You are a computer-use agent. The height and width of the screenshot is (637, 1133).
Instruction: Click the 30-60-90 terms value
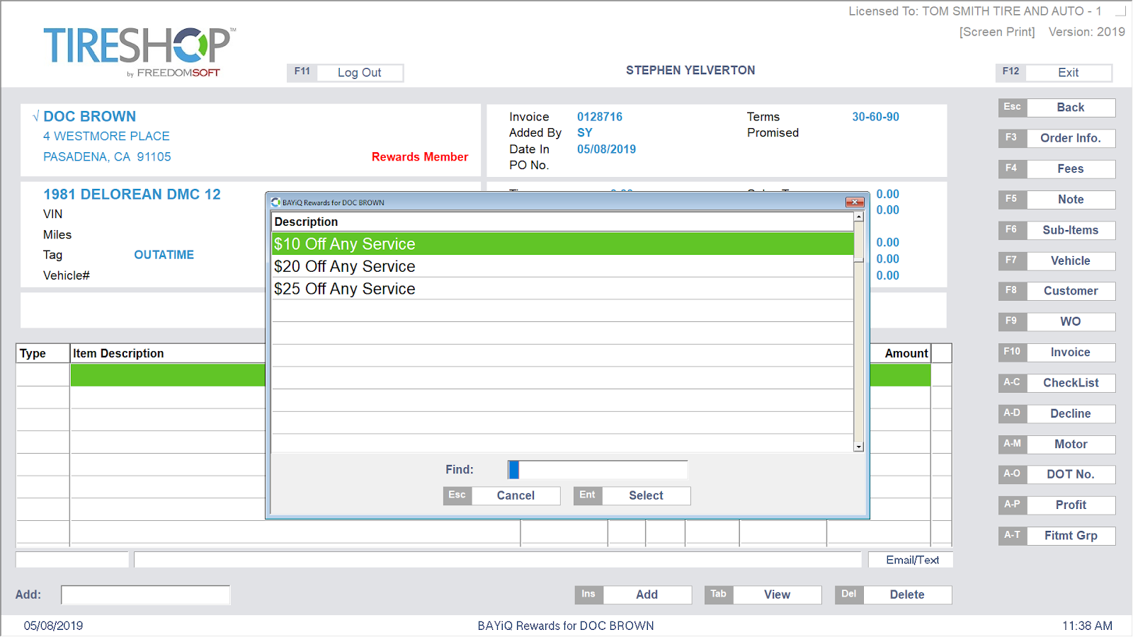pyautogui.click(x=876, y=117)
